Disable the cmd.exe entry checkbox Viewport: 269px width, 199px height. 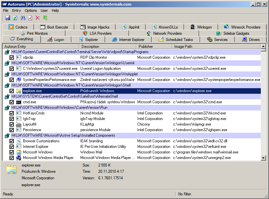(x=11, y=102)
